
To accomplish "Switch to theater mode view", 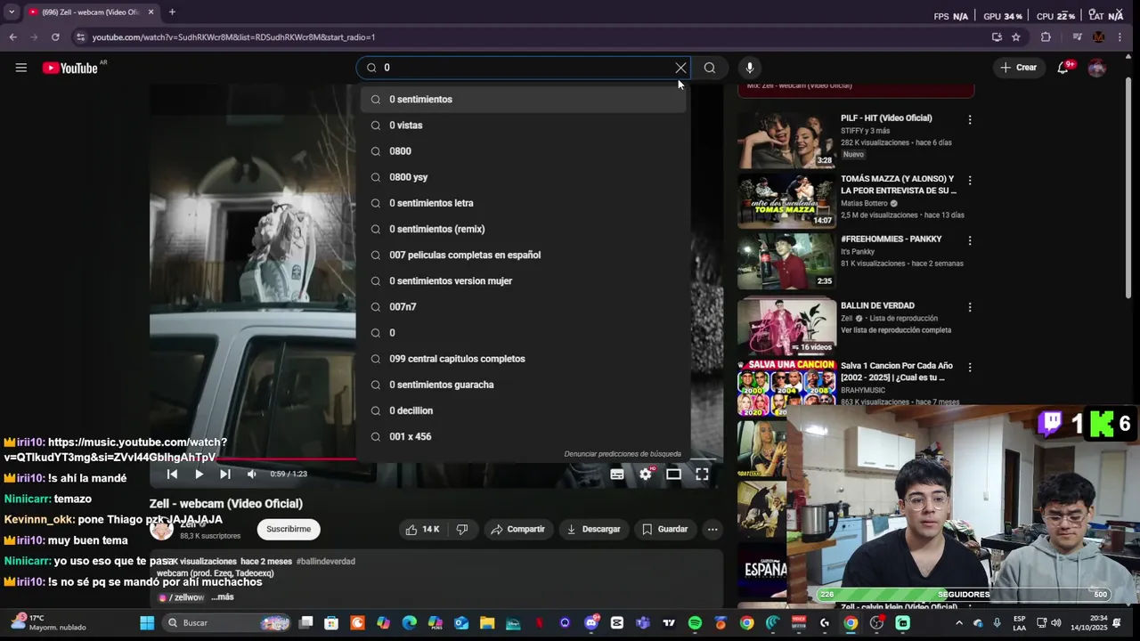I will tap(674, 475).
